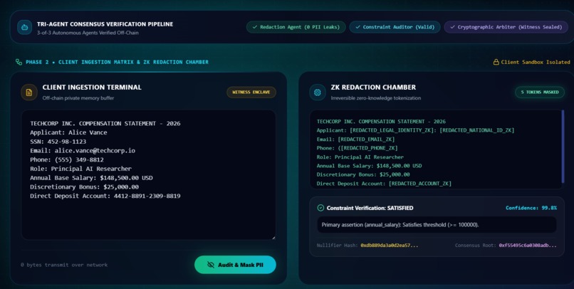Image resolution: width=574 pixels, height=289 pixels.
Task: Click the [REDACTED_PHONE_ZK] token
Action: point(370,148)
